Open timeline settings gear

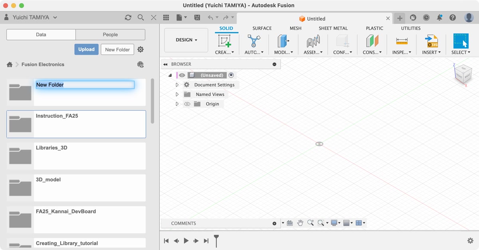[x=471, y=240]
